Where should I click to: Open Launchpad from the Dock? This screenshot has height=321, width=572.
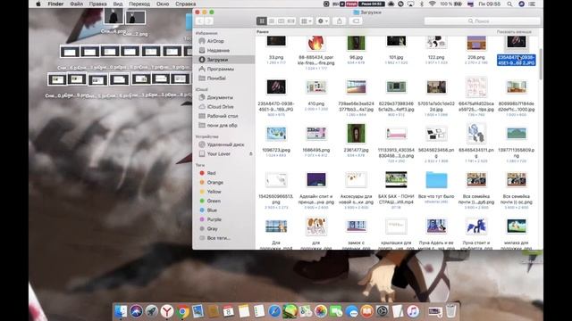coord(151,311)
